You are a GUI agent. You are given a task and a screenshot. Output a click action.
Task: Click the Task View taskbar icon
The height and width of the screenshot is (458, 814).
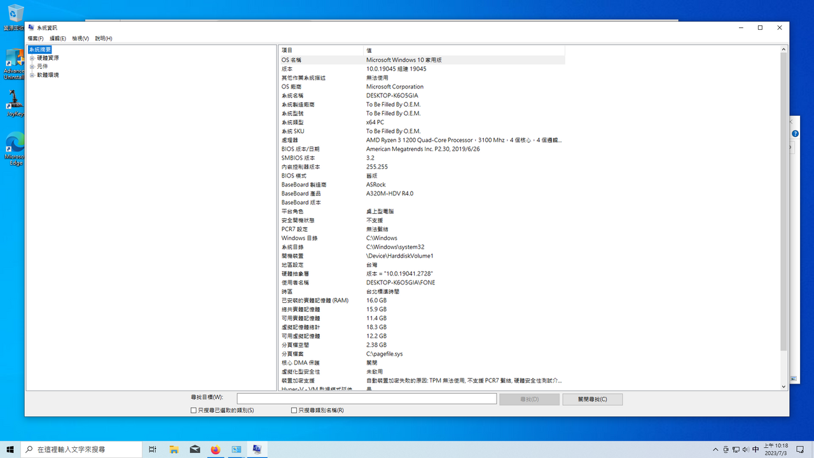coord(153,449)
